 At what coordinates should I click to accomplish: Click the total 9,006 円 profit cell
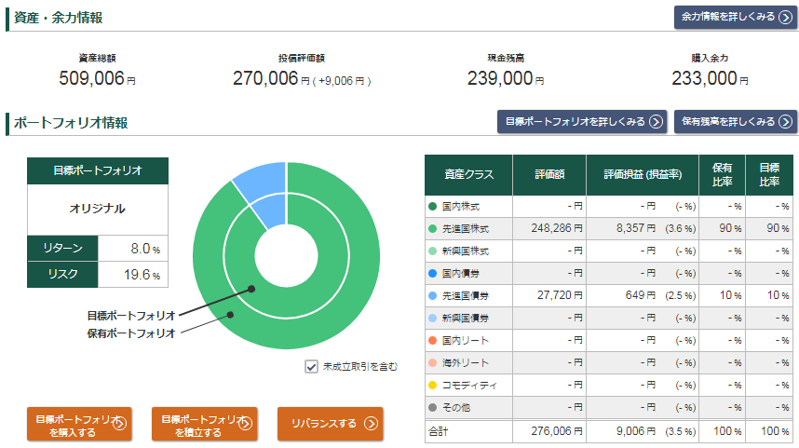[x=635, y=431]
